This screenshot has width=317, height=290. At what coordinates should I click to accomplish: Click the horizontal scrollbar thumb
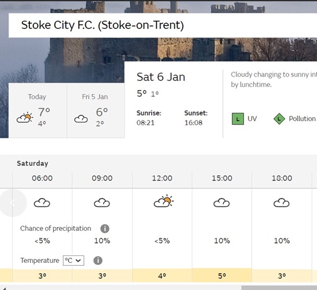tap(279, 288)
